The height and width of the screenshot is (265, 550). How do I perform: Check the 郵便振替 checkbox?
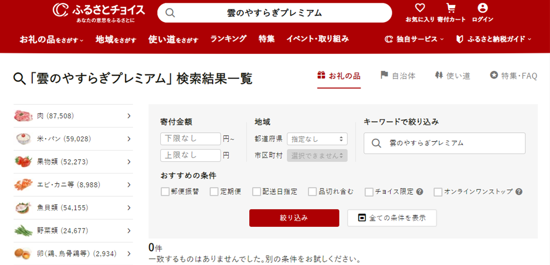[165, 192]
